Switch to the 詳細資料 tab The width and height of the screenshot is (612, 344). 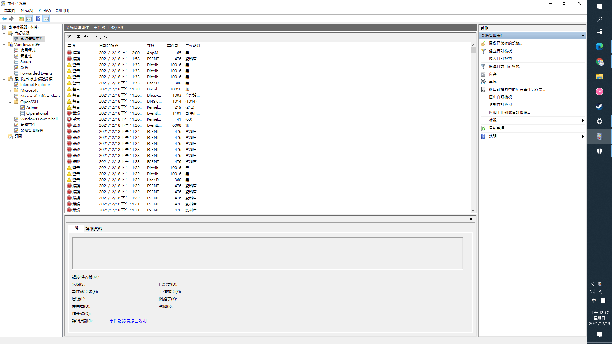[x=94, y=229]
